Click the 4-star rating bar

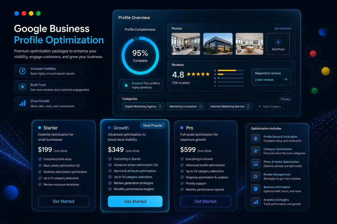(x=231, y=74)
